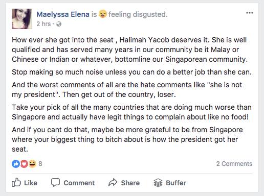Open the red Love heart reaction
This screenshot has height=196, width=264.
[x=24, y=164]
